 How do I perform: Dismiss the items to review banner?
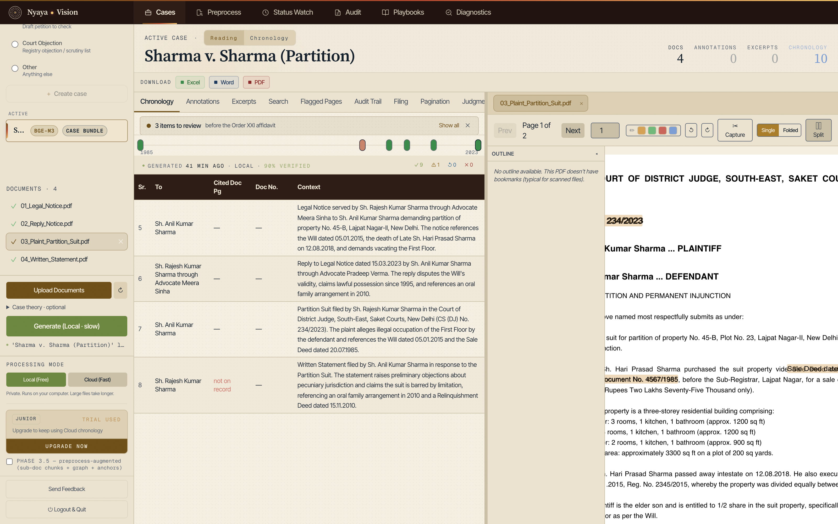click(468, 125)
